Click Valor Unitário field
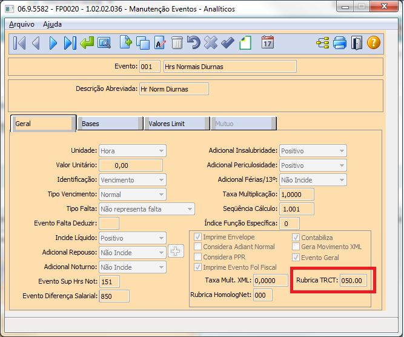 [x=131, y=165]
